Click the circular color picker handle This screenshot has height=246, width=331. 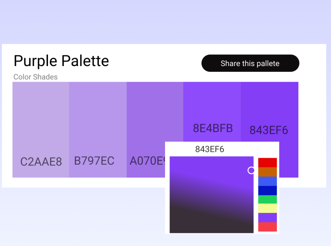251,170
